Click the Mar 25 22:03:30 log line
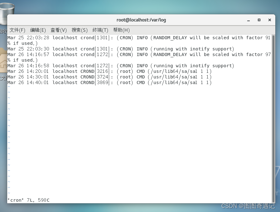 pos(121,49)
